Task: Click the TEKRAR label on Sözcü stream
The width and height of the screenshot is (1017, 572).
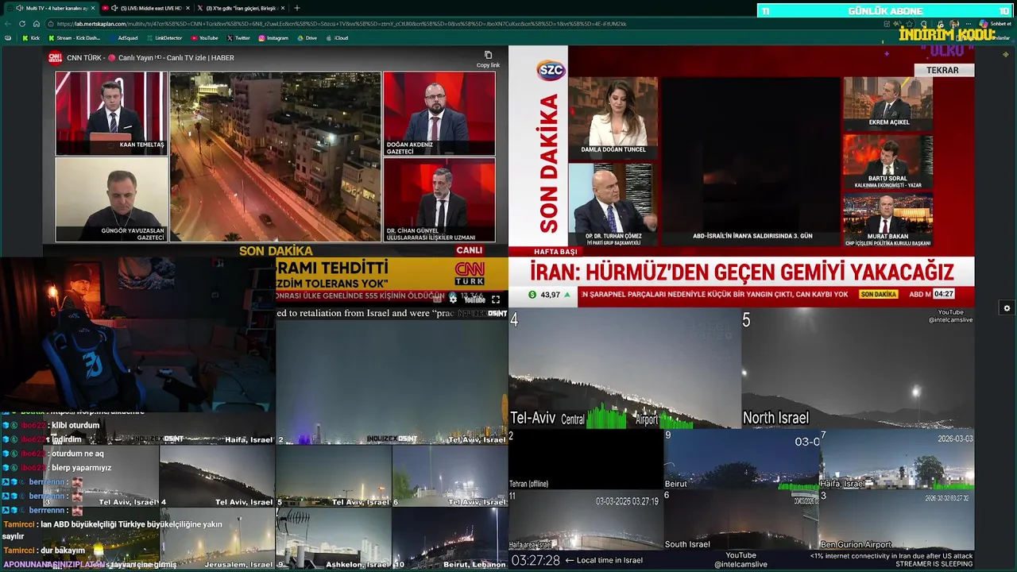Action: tap(942, 70)
